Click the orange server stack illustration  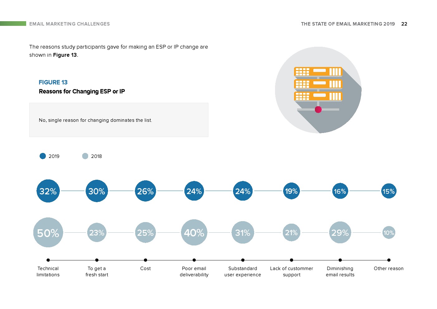318,84
